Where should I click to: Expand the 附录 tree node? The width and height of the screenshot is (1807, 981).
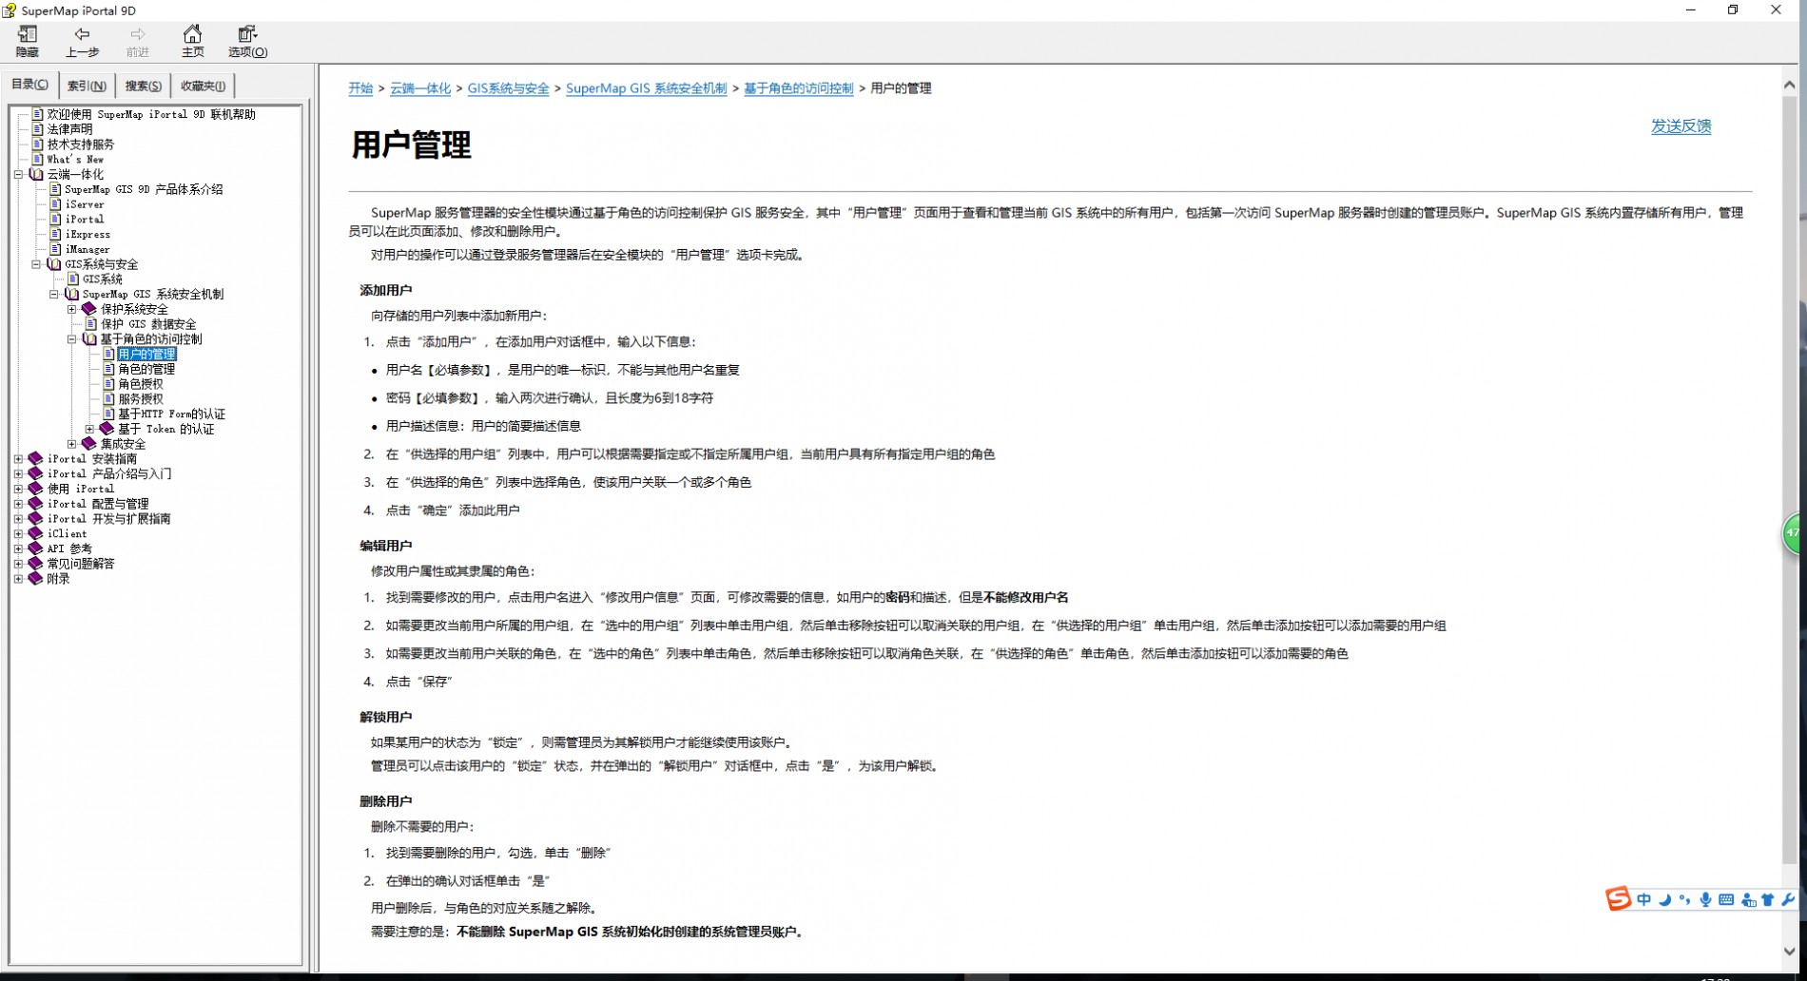[18, 579]
